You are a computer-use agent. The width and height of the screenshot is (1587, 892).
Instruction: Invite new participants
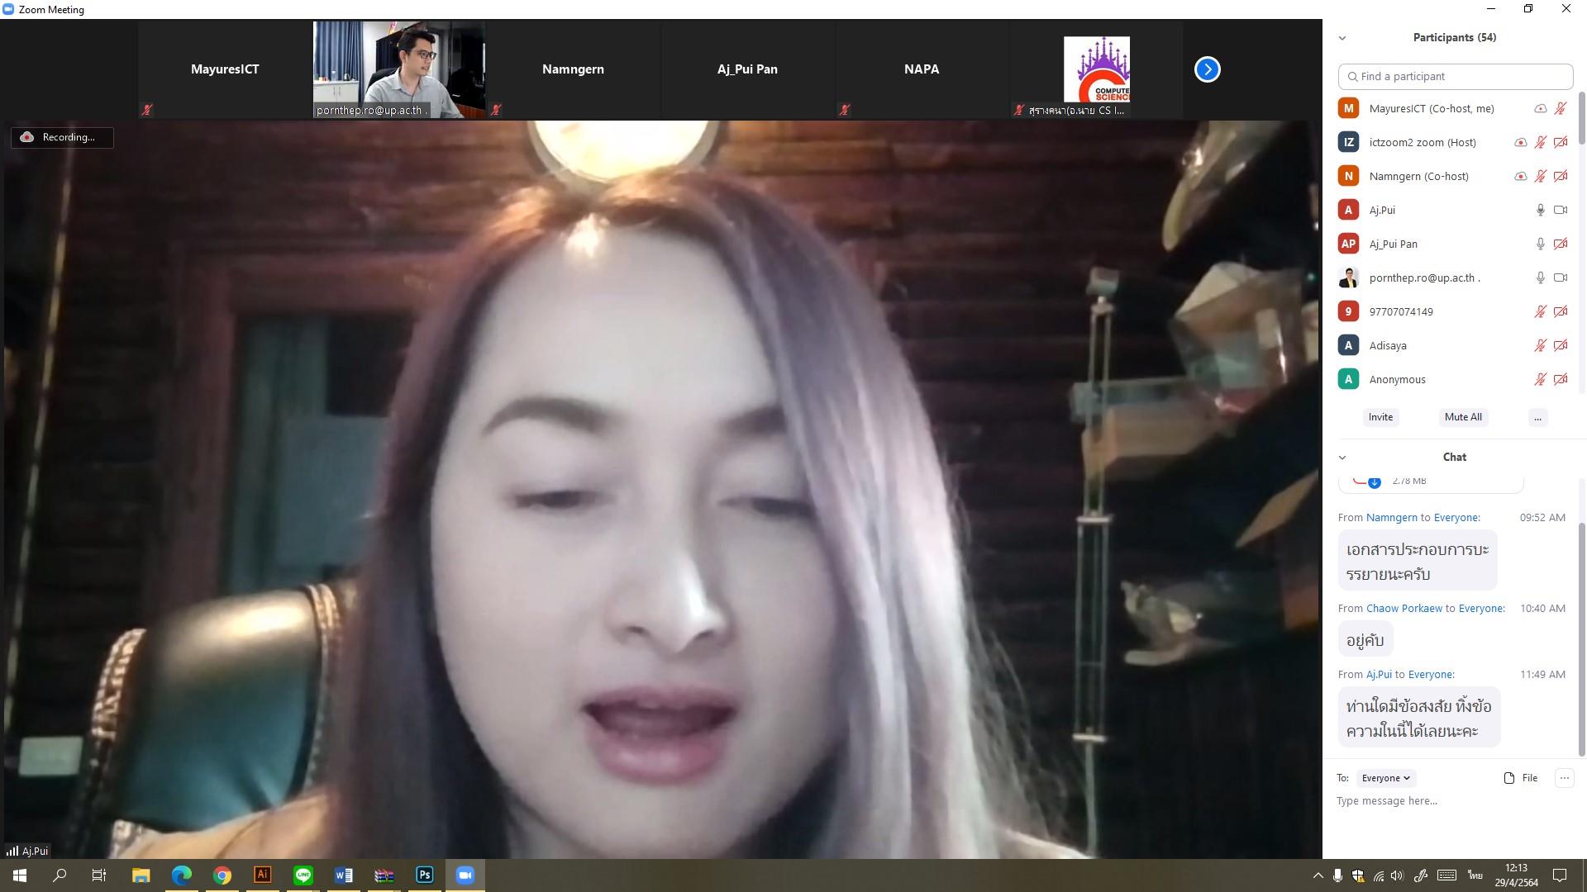[x=1380, y=417]
